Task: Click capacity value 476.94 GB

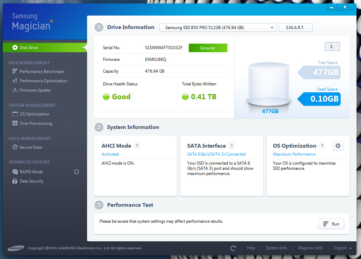Action: click(x=154, y=71)
